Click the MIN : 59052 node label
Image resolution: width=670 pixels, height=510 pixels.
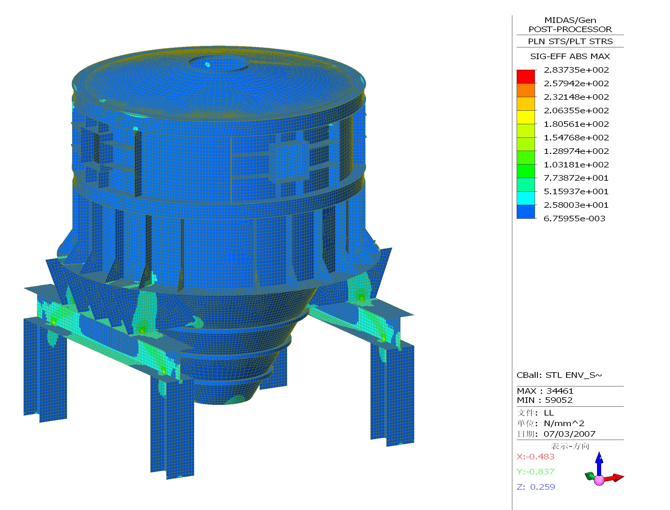point(544,400)
